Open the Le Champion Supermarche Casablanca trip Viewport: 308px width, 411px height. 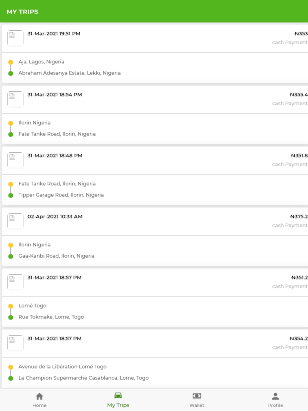(x=83, y=378)
